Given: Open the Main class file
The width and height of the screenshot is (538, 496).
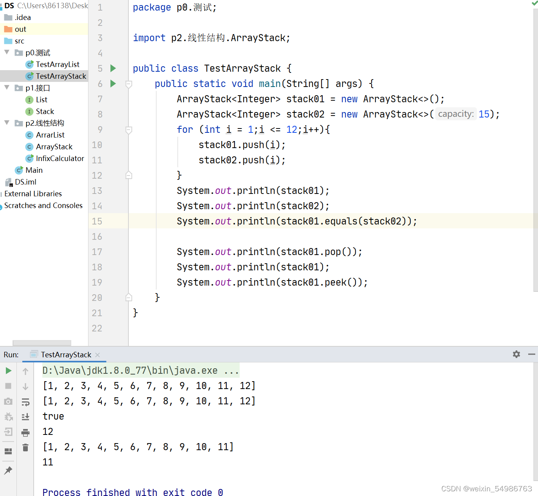Looking at the screenshot, I should (x=34, y=170).
